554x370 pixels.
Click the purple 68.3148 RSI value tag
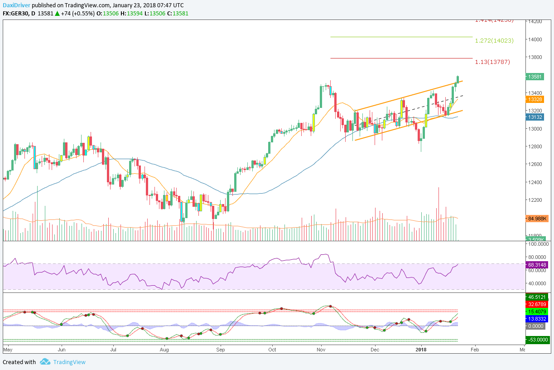click(537, 264)
